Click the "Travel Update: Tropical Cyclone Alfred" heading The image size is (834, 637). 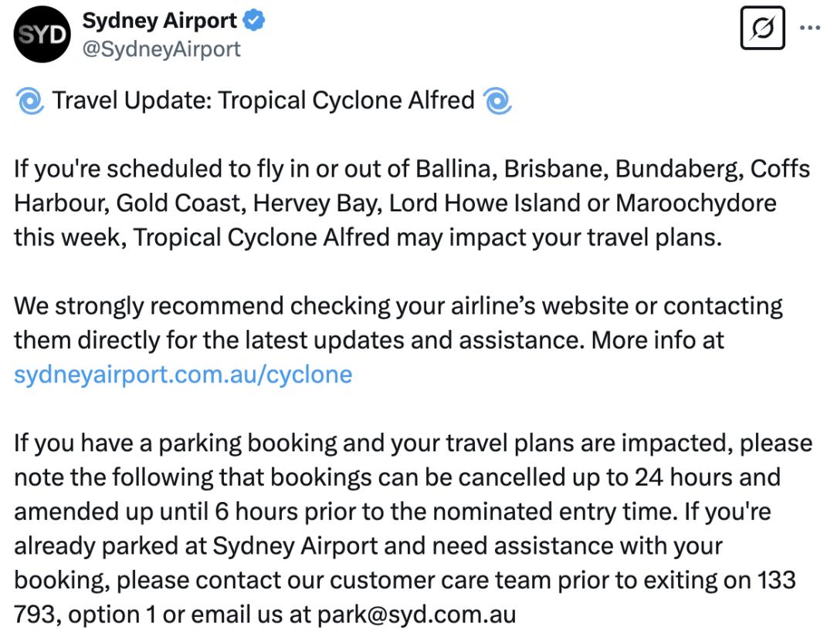[x=263, y=101]
